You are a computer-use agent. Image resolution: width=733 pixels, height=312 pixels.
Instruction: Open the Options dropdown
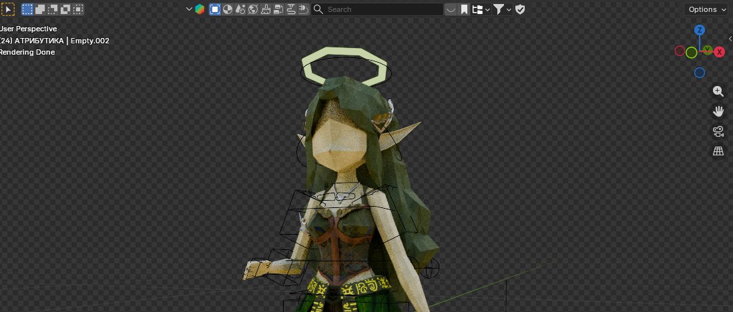707,9
